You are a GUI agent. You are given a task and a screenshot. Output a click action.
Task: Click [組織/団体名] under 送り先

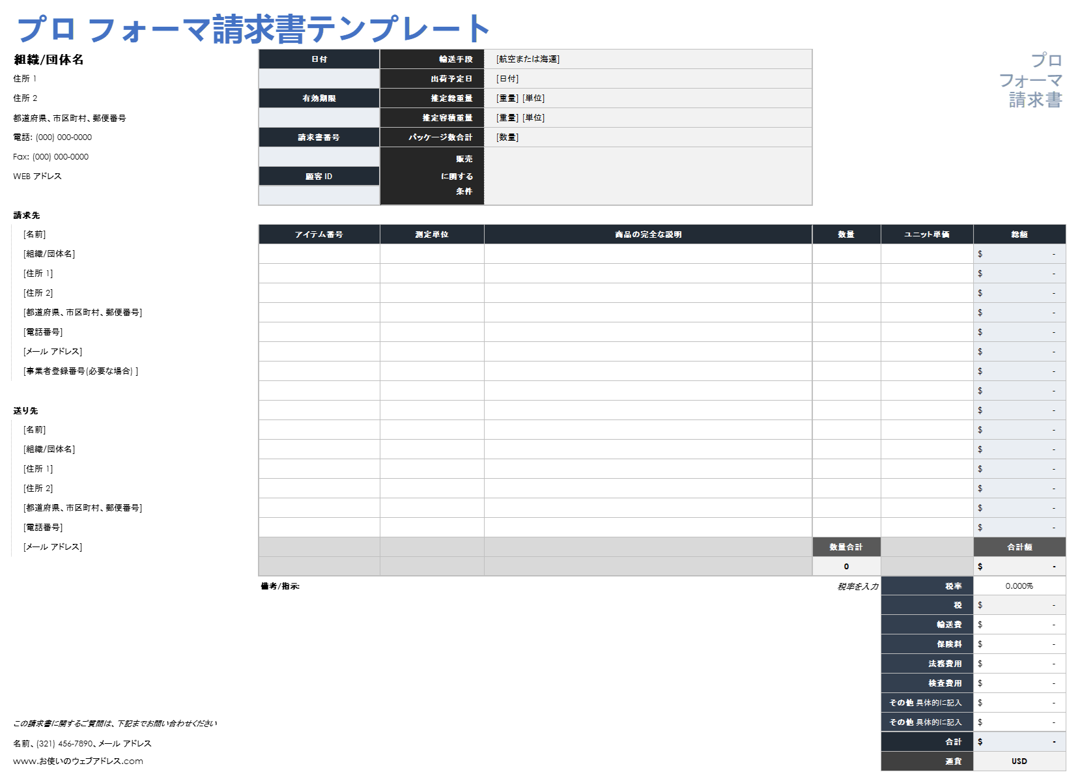[49, 449]
